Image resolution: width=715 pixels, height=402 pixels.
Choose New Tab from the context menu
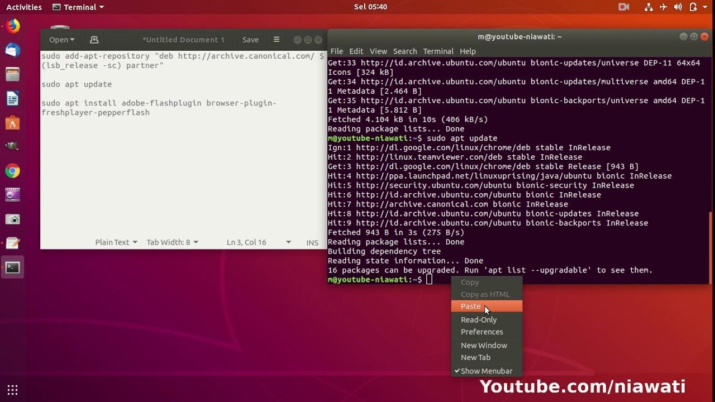[x=487, y=357]
